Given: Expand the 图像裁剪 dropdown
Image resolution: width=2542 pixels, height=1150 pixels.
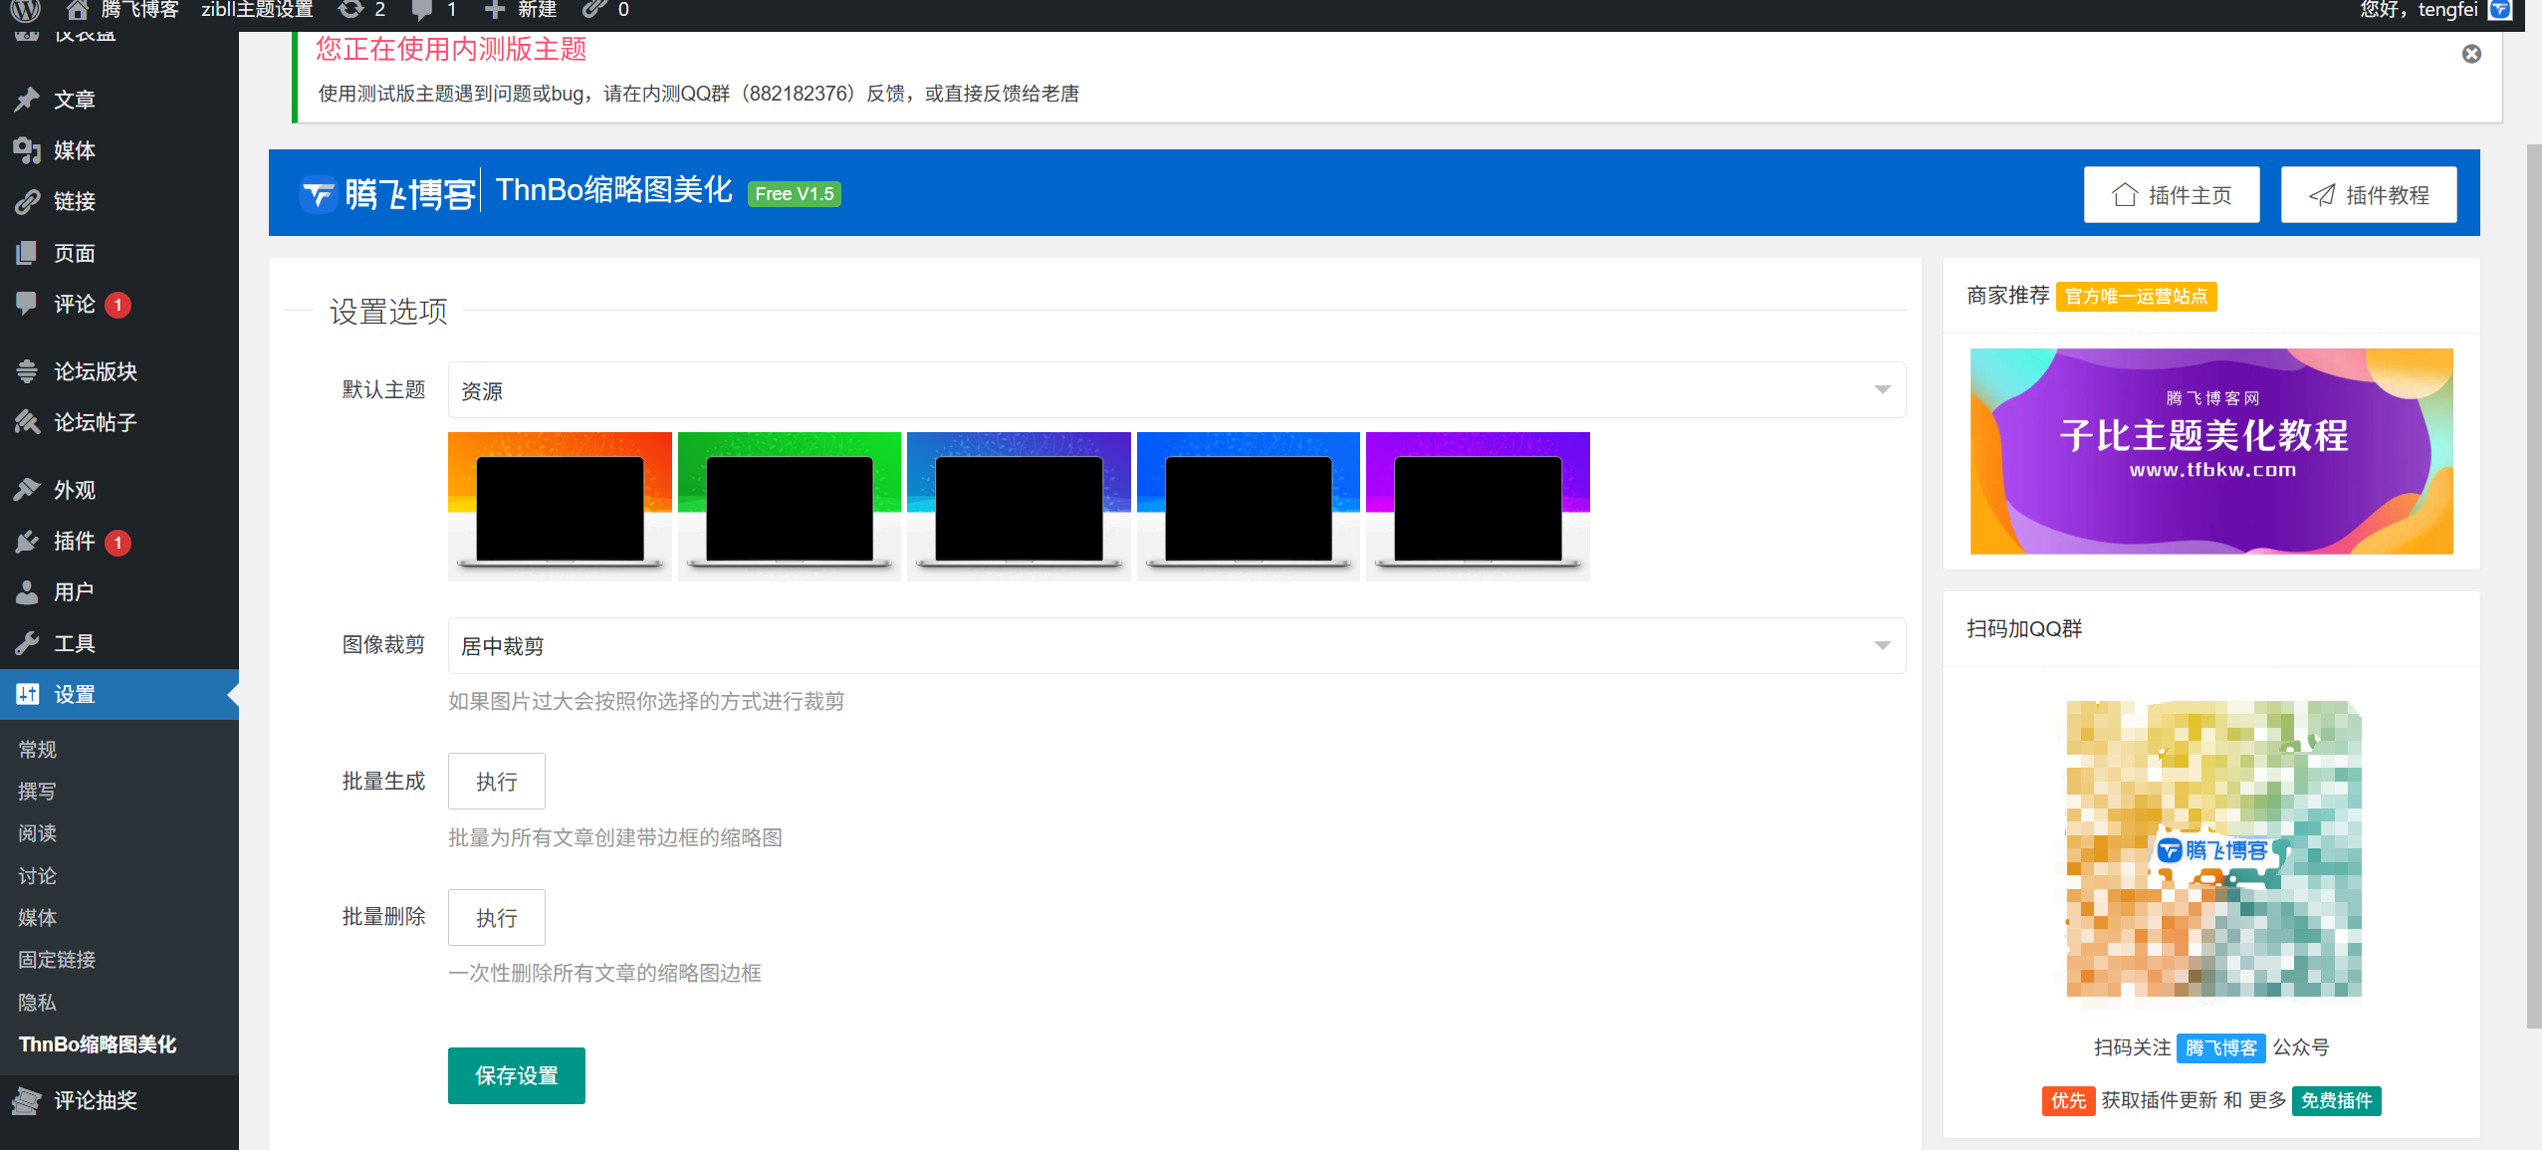Looking at the screenshot, I should point(1176,646).
